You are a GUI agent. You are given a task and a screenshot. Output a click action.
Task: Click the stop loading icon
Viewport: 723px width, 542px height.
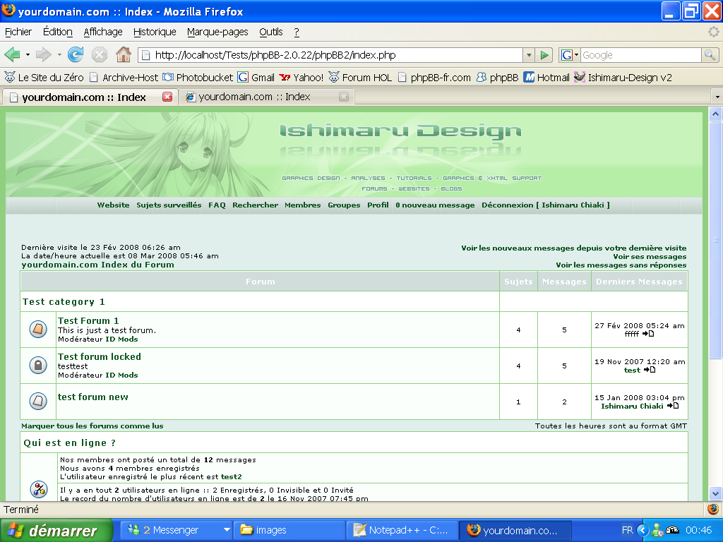[x=99, y=55]
